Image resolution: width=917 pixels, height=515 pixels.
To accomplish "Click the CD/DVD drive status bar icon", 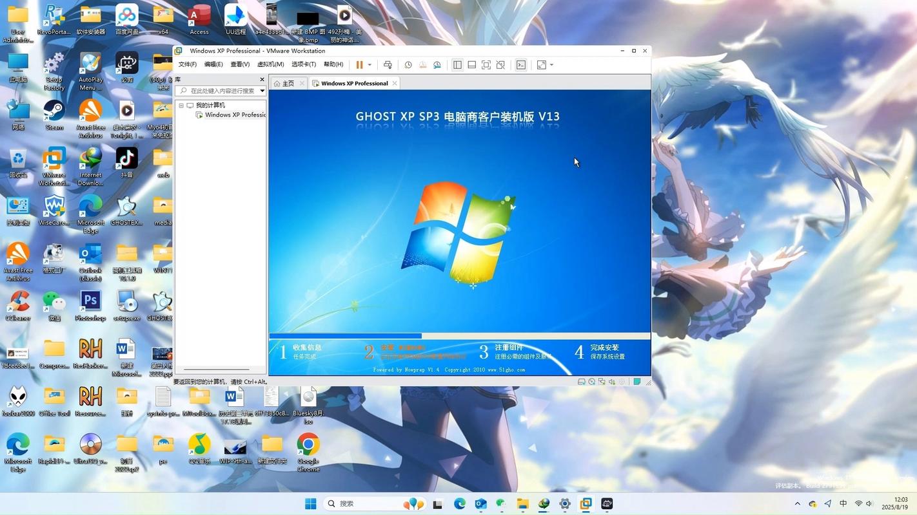I will pos(591,381).
